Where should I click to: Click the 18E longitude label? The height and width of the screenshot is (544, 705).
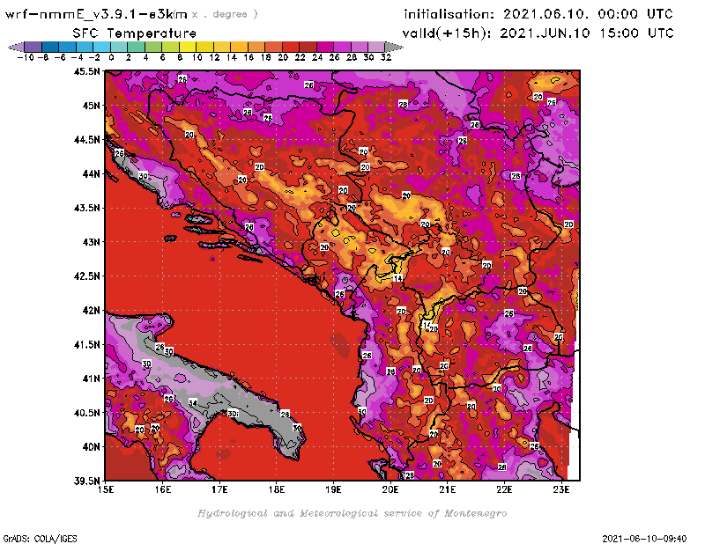point(277,489)
